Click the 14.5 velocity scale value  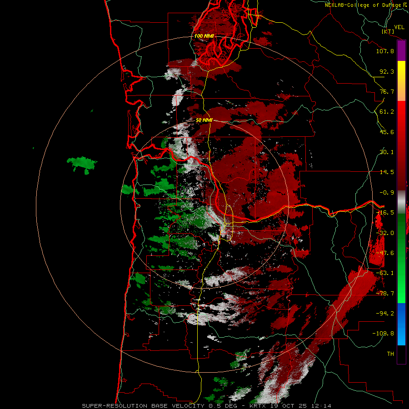(387, 172)
